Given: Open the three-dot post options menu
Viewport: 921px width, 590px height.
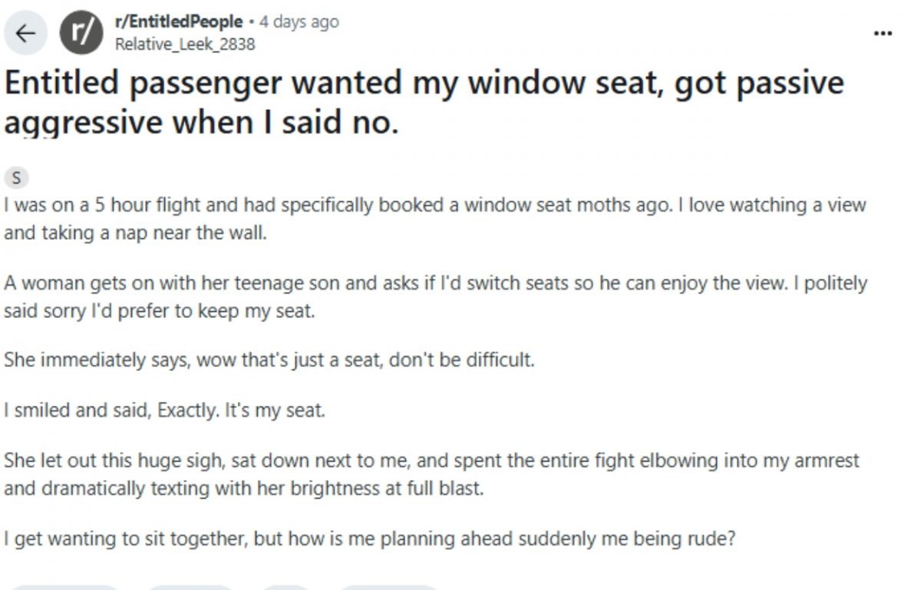Looking at the screenshot, I should click(x=883, y=33).
